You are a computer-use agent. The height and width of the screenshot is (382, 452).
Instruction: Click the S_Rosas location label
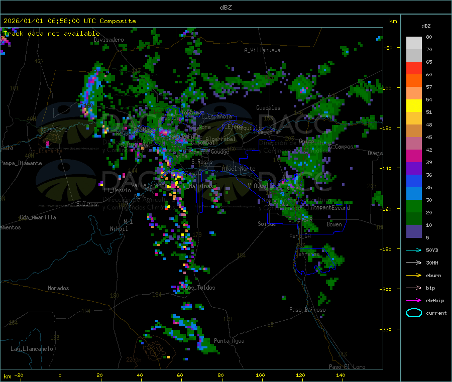(202, 162)
